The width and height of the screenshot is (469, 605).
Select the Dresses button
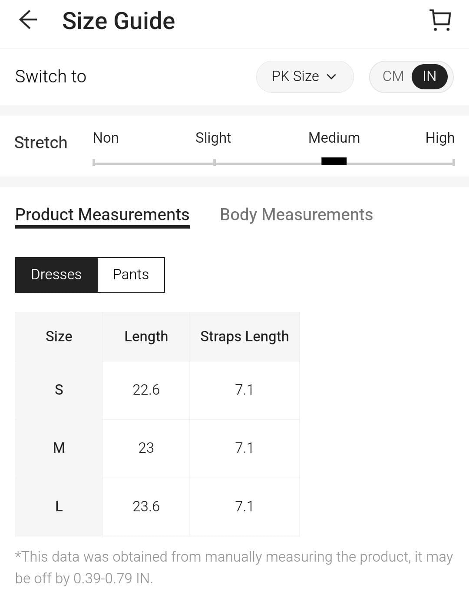(x=56, y=275)
